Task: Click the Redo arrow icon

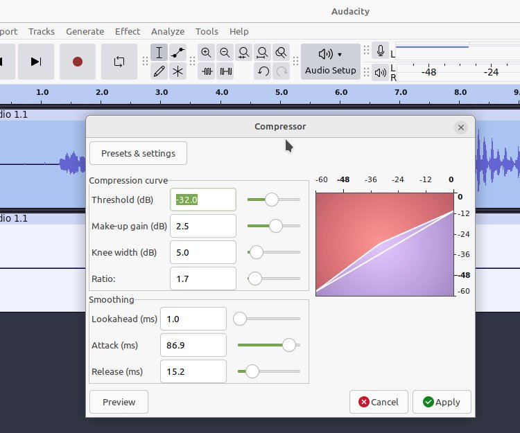Action: pos(281,71)
